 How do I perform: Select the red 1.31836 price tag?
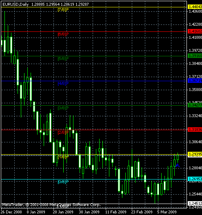[x=195, y=130]
